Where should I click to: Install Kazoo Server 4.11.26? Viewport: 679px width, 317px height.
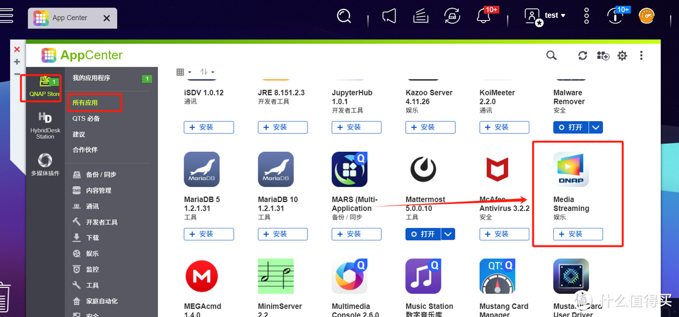(431, 127)
